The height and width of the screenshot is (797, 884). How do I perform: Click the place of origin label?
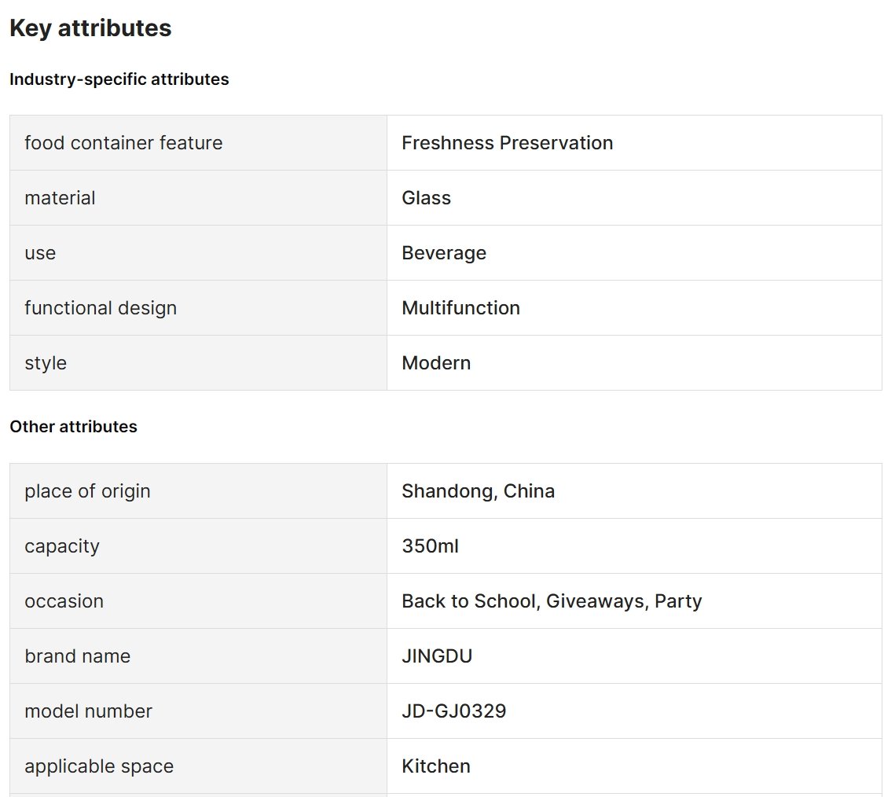[x=87, y=491]
